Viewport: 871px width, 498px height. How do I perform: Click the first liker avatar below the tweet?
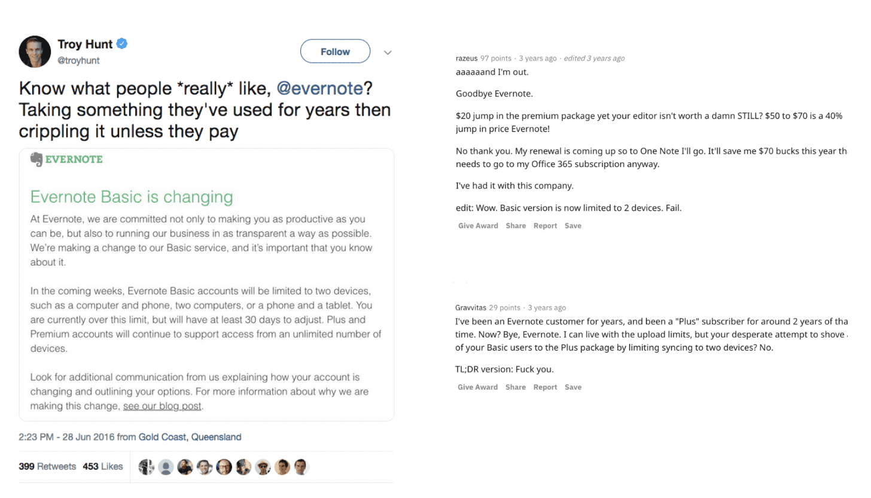pos(146,467)
